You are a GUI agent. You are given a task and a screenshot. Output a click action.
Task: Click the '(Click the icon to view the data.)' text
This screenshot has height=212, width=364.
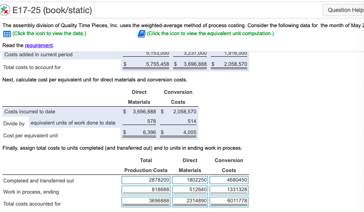[x=49, y=34]
